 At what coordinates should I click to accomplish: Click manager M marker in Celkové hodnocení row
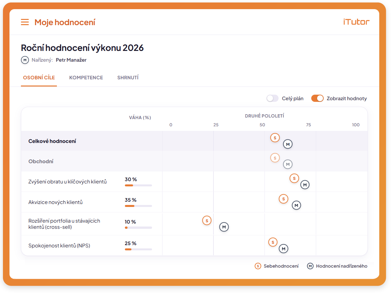tap(288, 144)
